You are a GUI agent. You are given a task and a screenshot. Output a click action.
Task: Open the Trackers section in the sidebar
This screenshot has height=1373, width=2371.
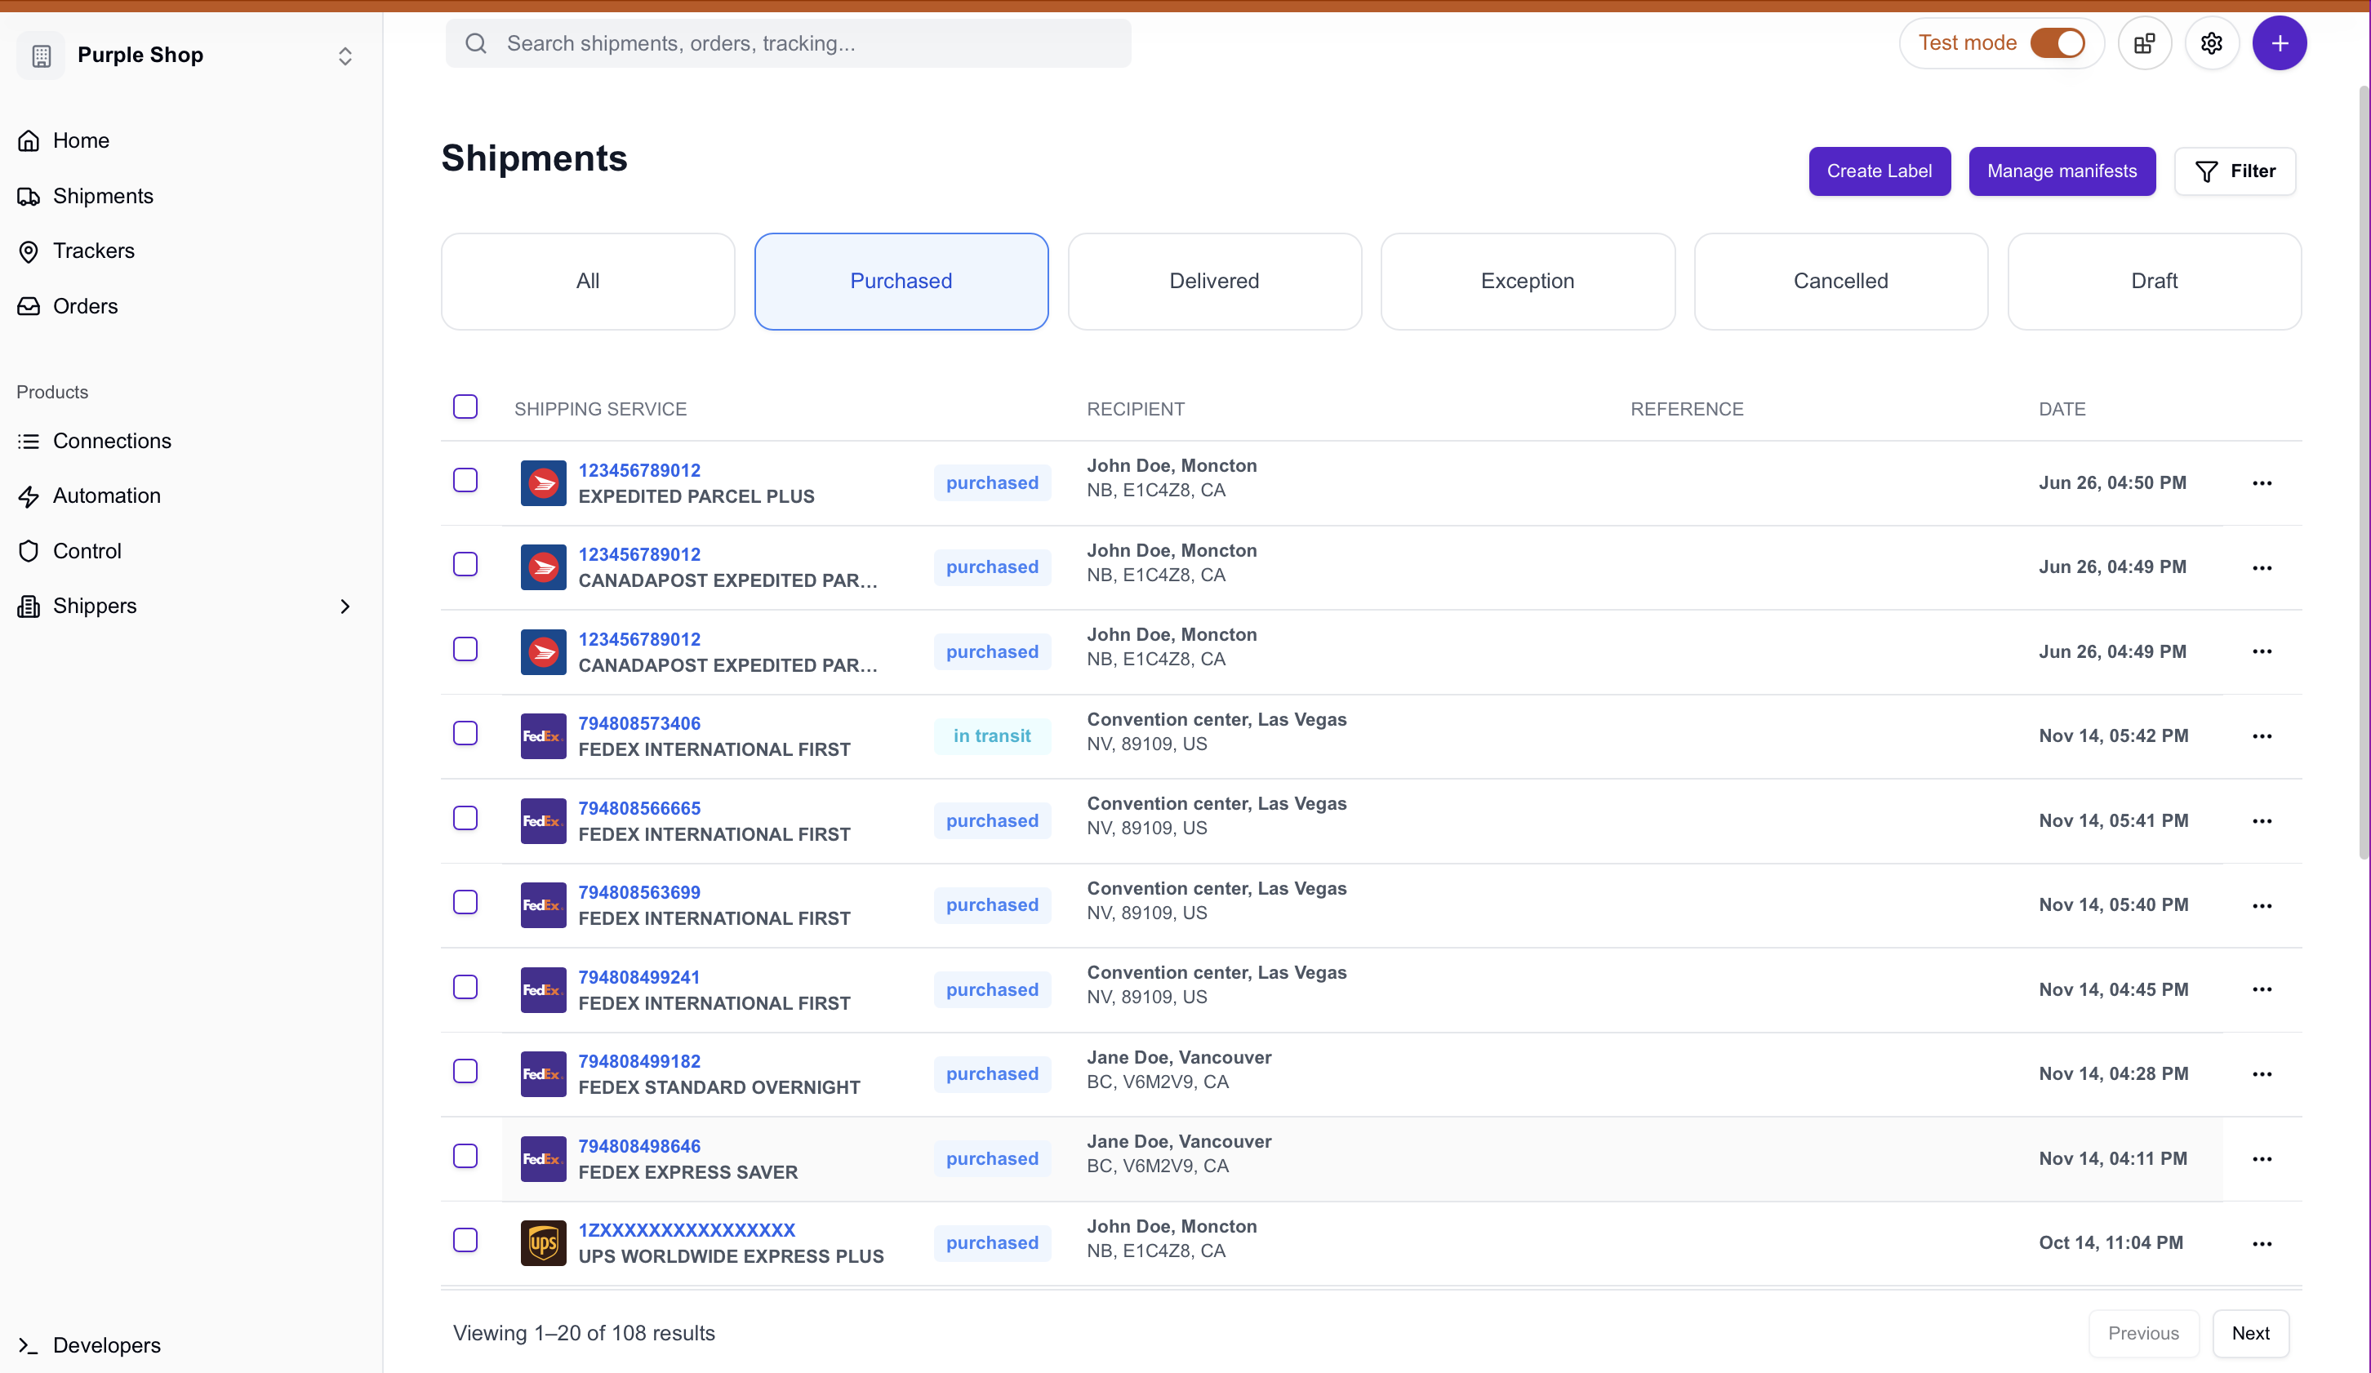click(94, 250)
